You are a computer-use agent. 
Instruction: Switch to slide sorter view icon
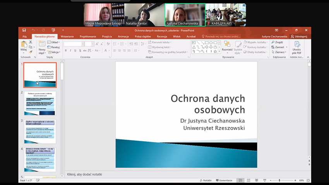tap(248, 180)
